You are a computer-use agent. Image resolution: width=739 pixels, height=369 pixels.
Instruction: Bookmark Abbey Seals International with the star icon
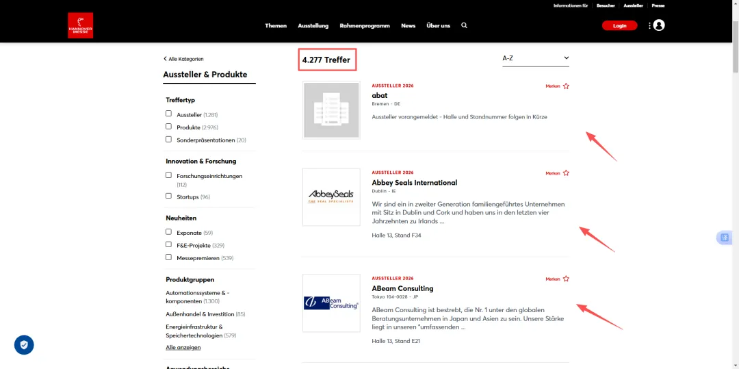click(x=566, y=173)
